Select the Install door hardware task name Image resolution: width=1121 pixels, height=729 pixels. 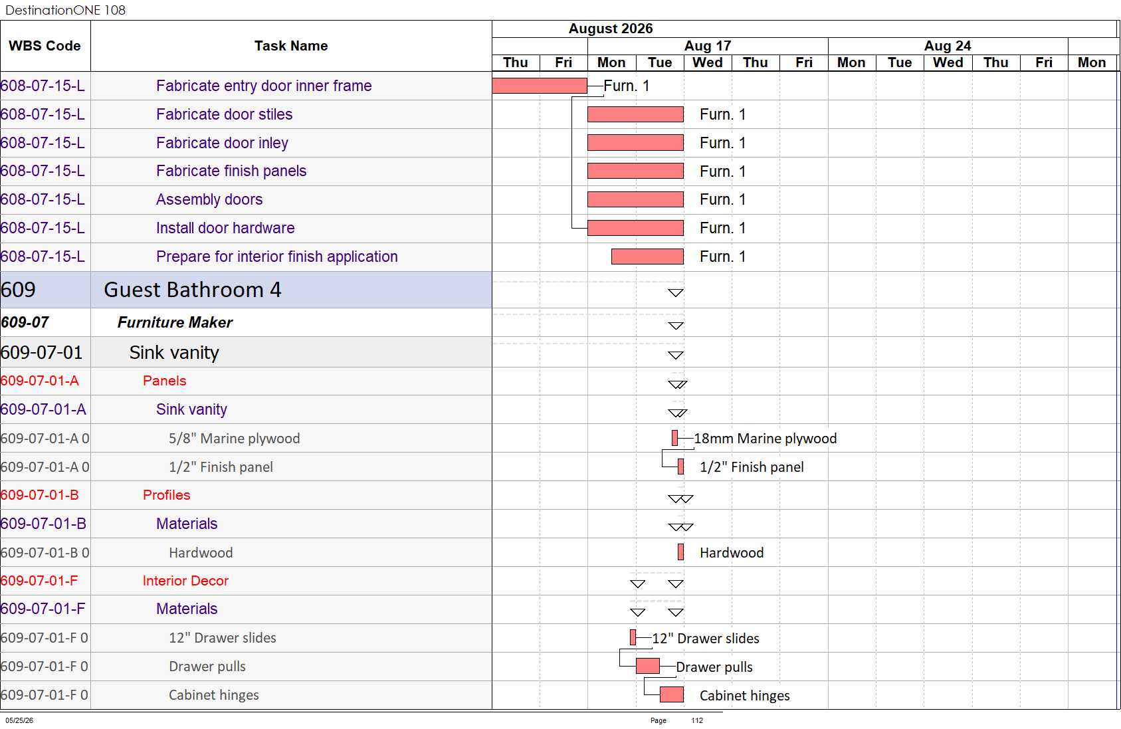[225, 228]
